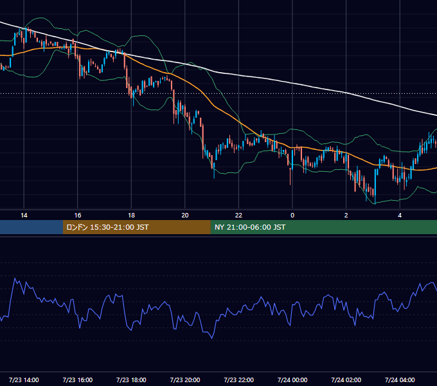Click the 0 hour axis label
The height and width of the screenshot is (386, 437).
[292, 216]
